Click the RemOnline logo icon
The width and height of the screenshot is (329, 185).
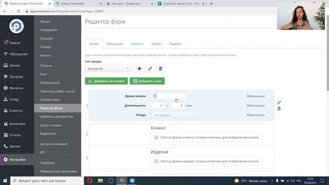click(x=16, y=26)
